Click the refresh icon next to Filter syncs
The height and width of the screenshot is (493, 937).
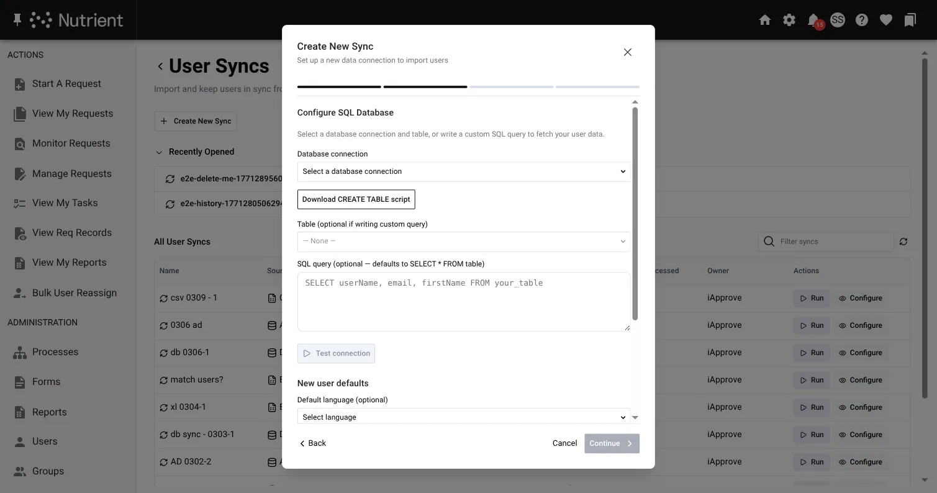coord(903,242)
